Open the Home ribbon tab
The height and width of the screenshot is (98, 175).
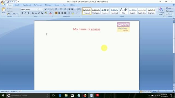pyautogui.click(x=10, y=5)
